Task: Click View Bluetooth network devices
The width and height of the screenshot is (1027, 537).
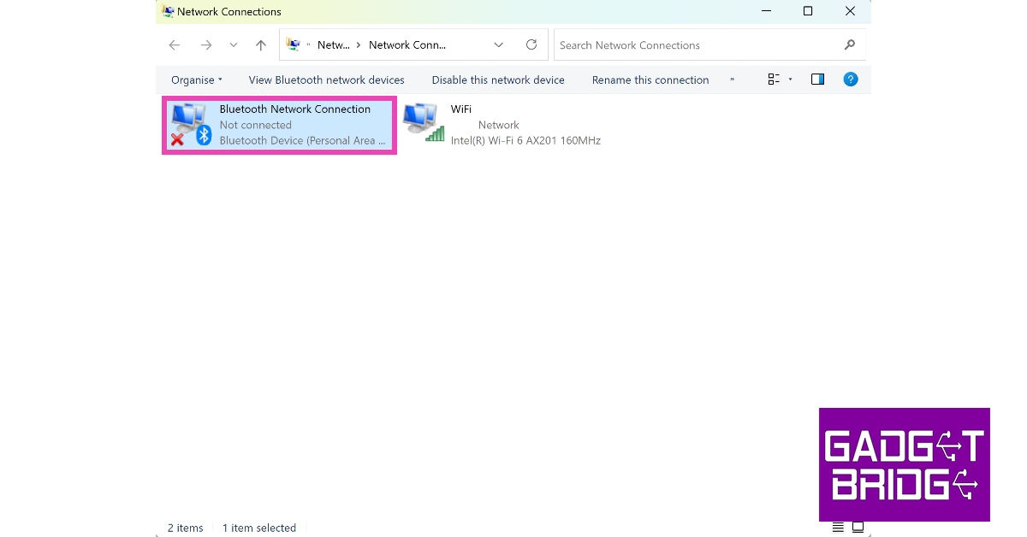Action: (326, 80)
